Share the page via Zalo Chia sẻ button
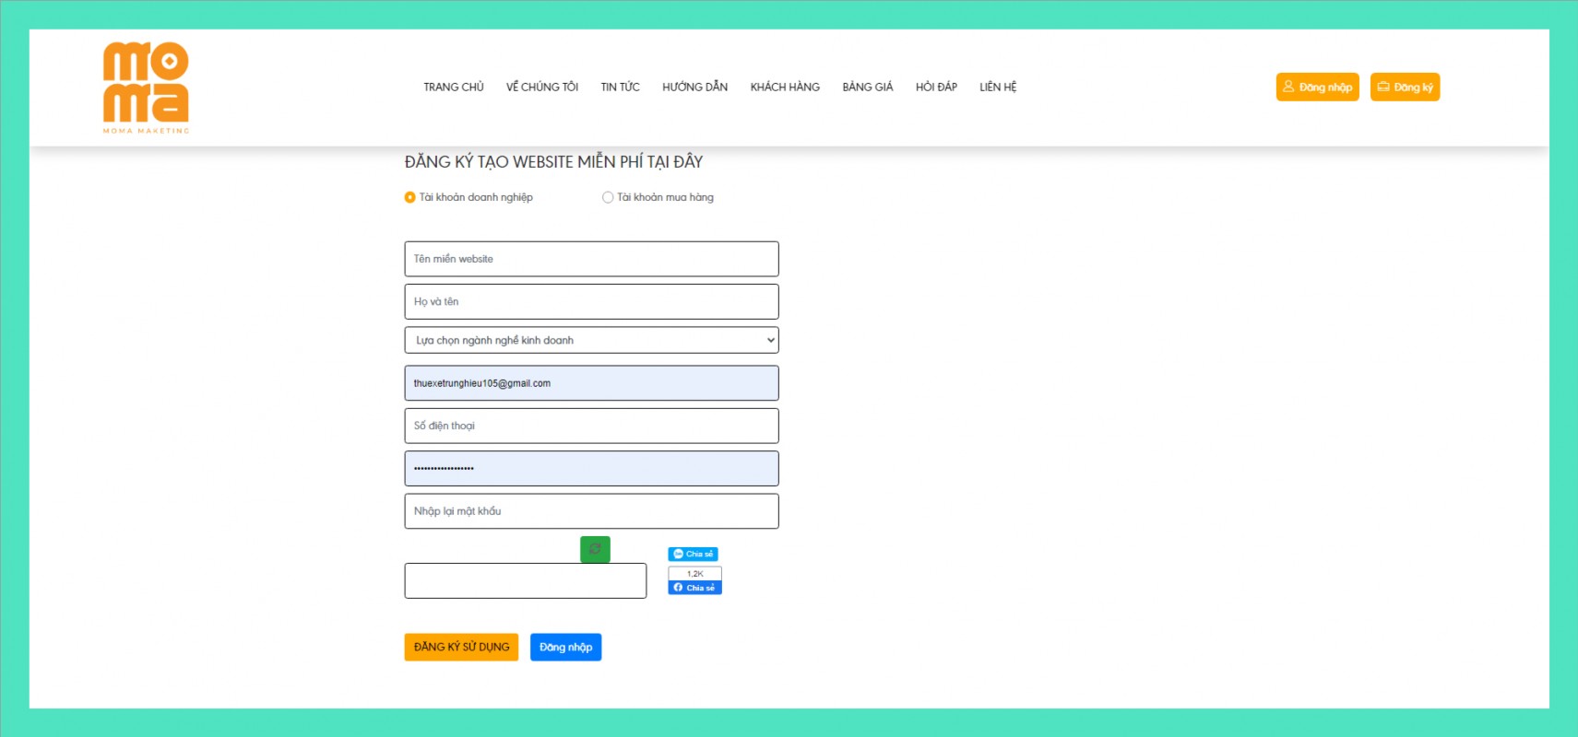Image resolution: width=1578 pixels, height=737 pixels. click(x=693, y=554)
